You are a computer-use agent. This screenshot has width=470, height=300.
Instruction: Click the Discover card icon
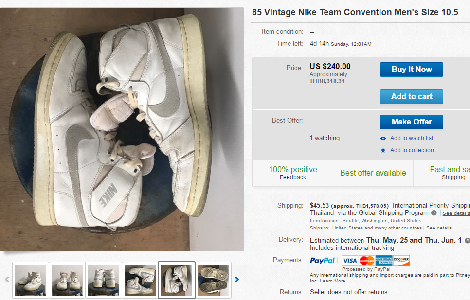401,260
